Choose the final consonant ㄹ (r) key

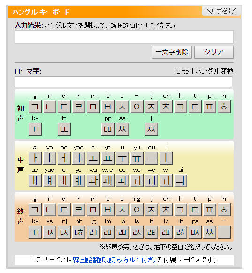(79, 210)
